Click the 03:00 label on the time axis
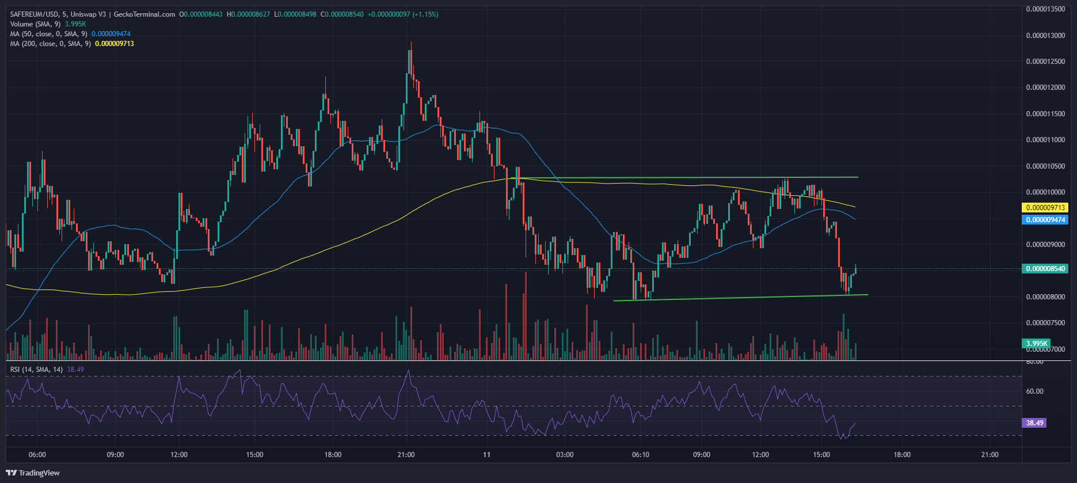 [565, 455]
